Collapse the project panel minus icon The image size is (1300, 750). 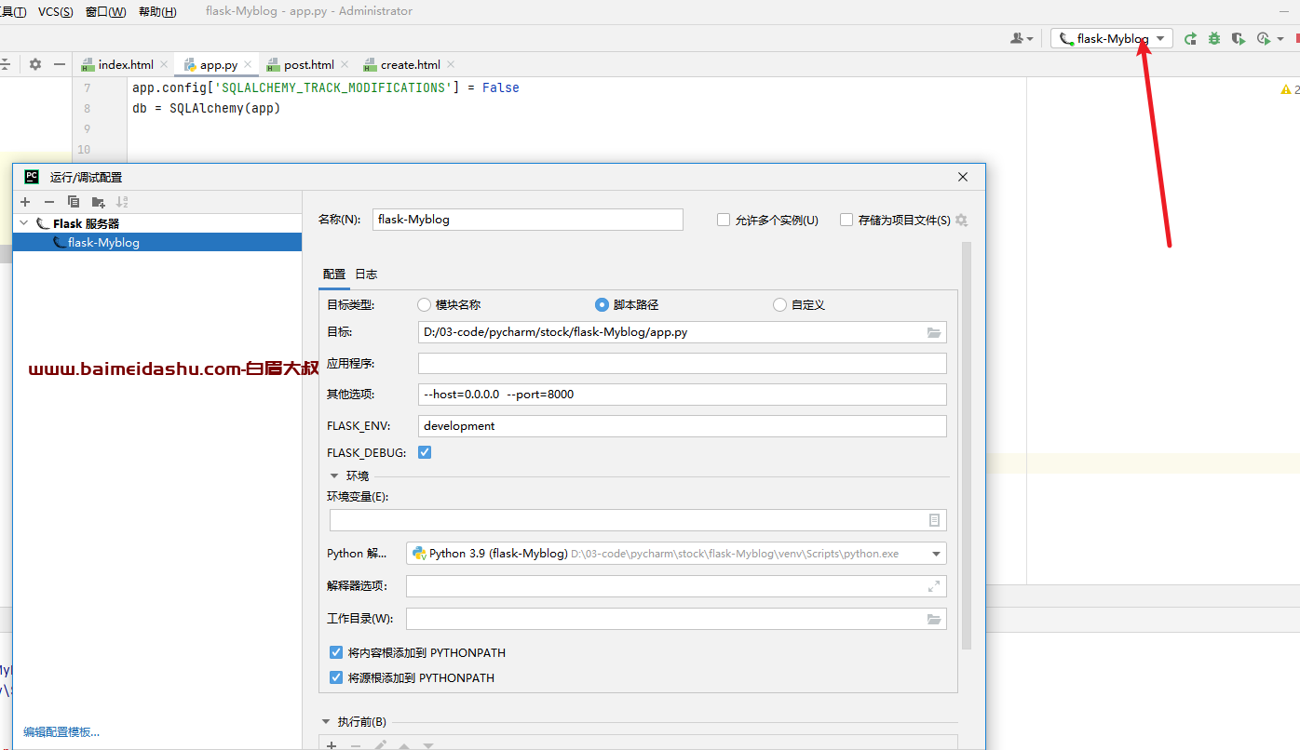coord(60,64)
